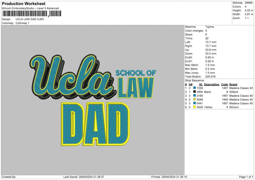Click the Stop Sequence heading
The image size is (255, 180).
[195, 81]
